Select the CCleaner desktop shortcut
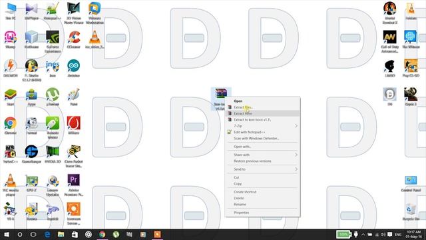 74,40
